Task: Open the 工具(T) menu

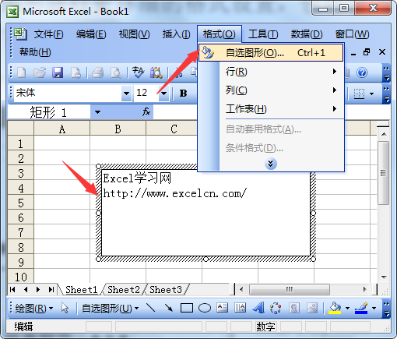Action: pos(263,34)
